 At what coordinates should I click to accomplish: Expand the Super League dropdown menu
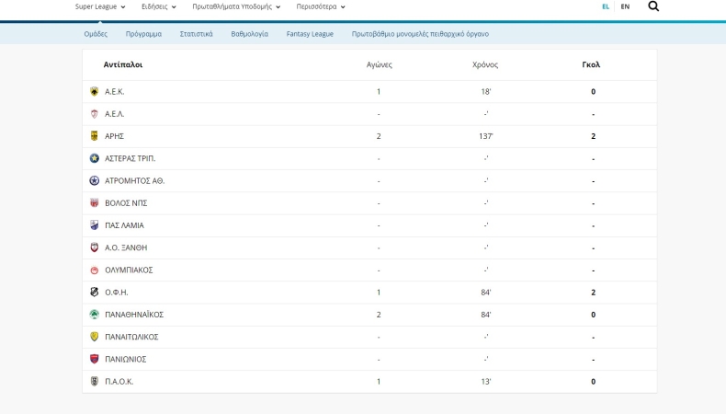(x=100, y=6)
